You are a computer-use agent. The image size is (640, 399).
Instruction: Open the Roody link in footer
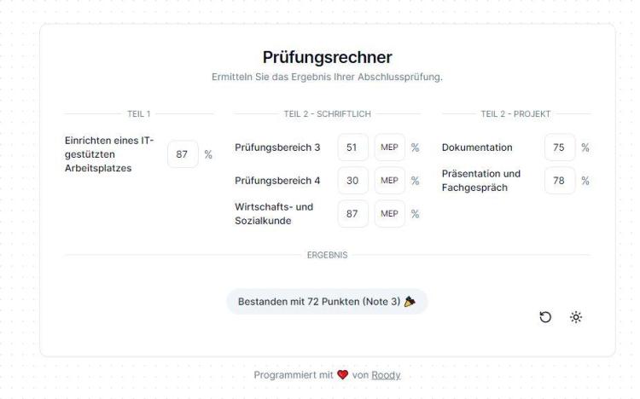point(386,375)
